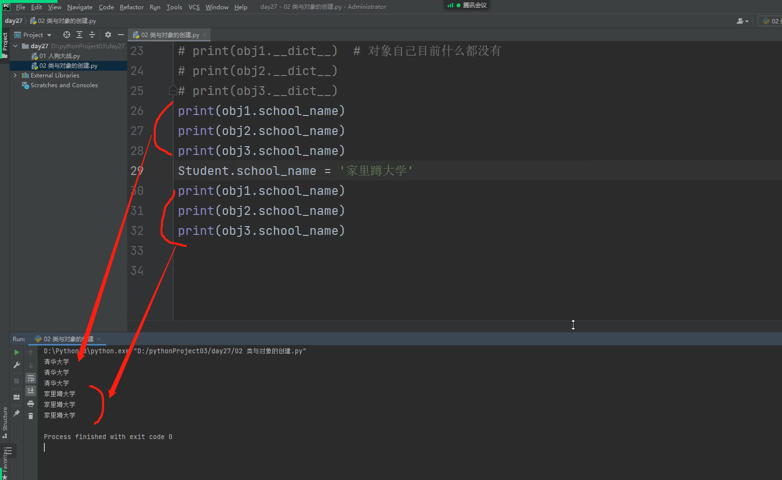Locate opened file with crosshair icon

click(67, 35)
